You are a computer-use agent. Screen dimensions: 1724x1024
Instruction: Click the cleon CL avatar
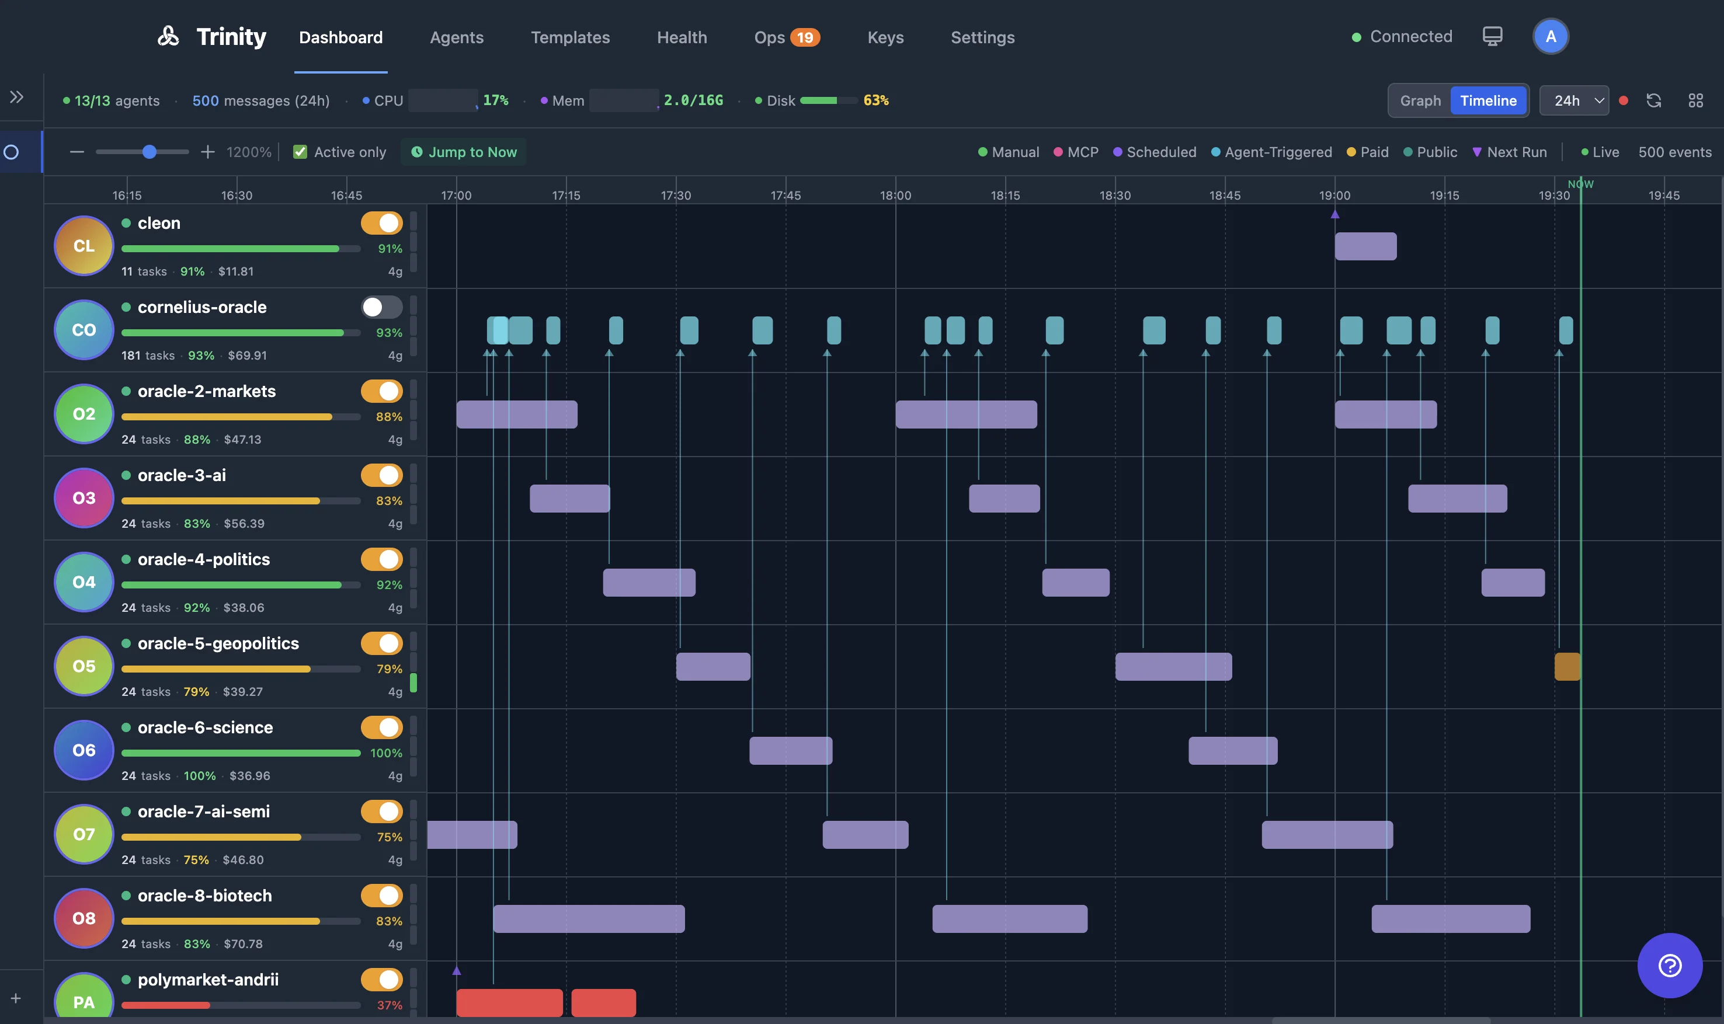click(84, 246)
